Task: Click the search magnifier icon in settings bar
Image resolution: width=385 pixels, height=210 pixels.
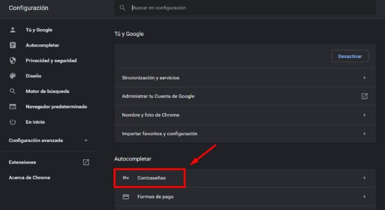Action: pyautogui.click(x=122, y=8)
